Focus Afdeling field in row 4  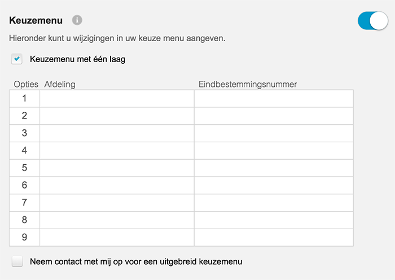(x=117, y=151)
